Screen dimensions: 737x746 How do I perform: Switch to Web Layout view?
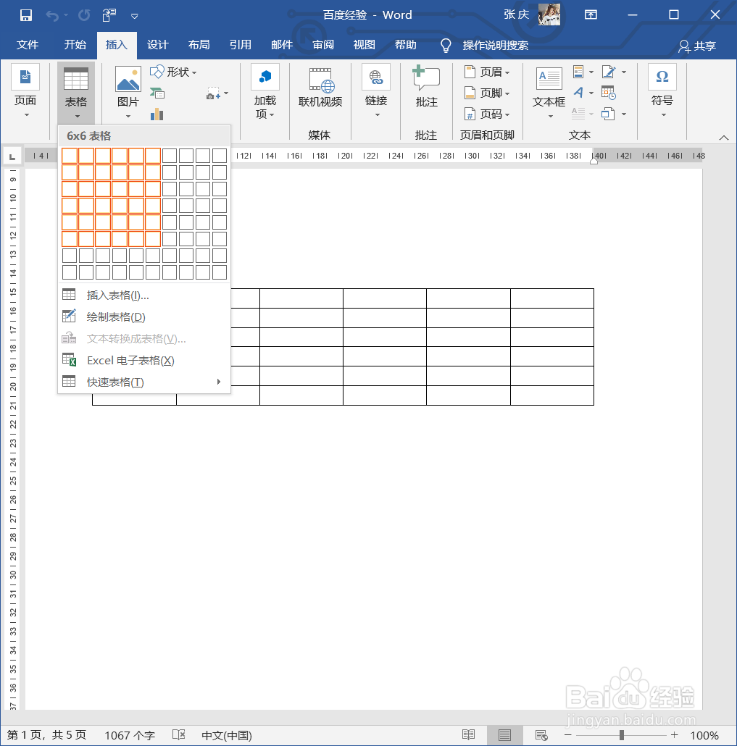coord(541,735)
